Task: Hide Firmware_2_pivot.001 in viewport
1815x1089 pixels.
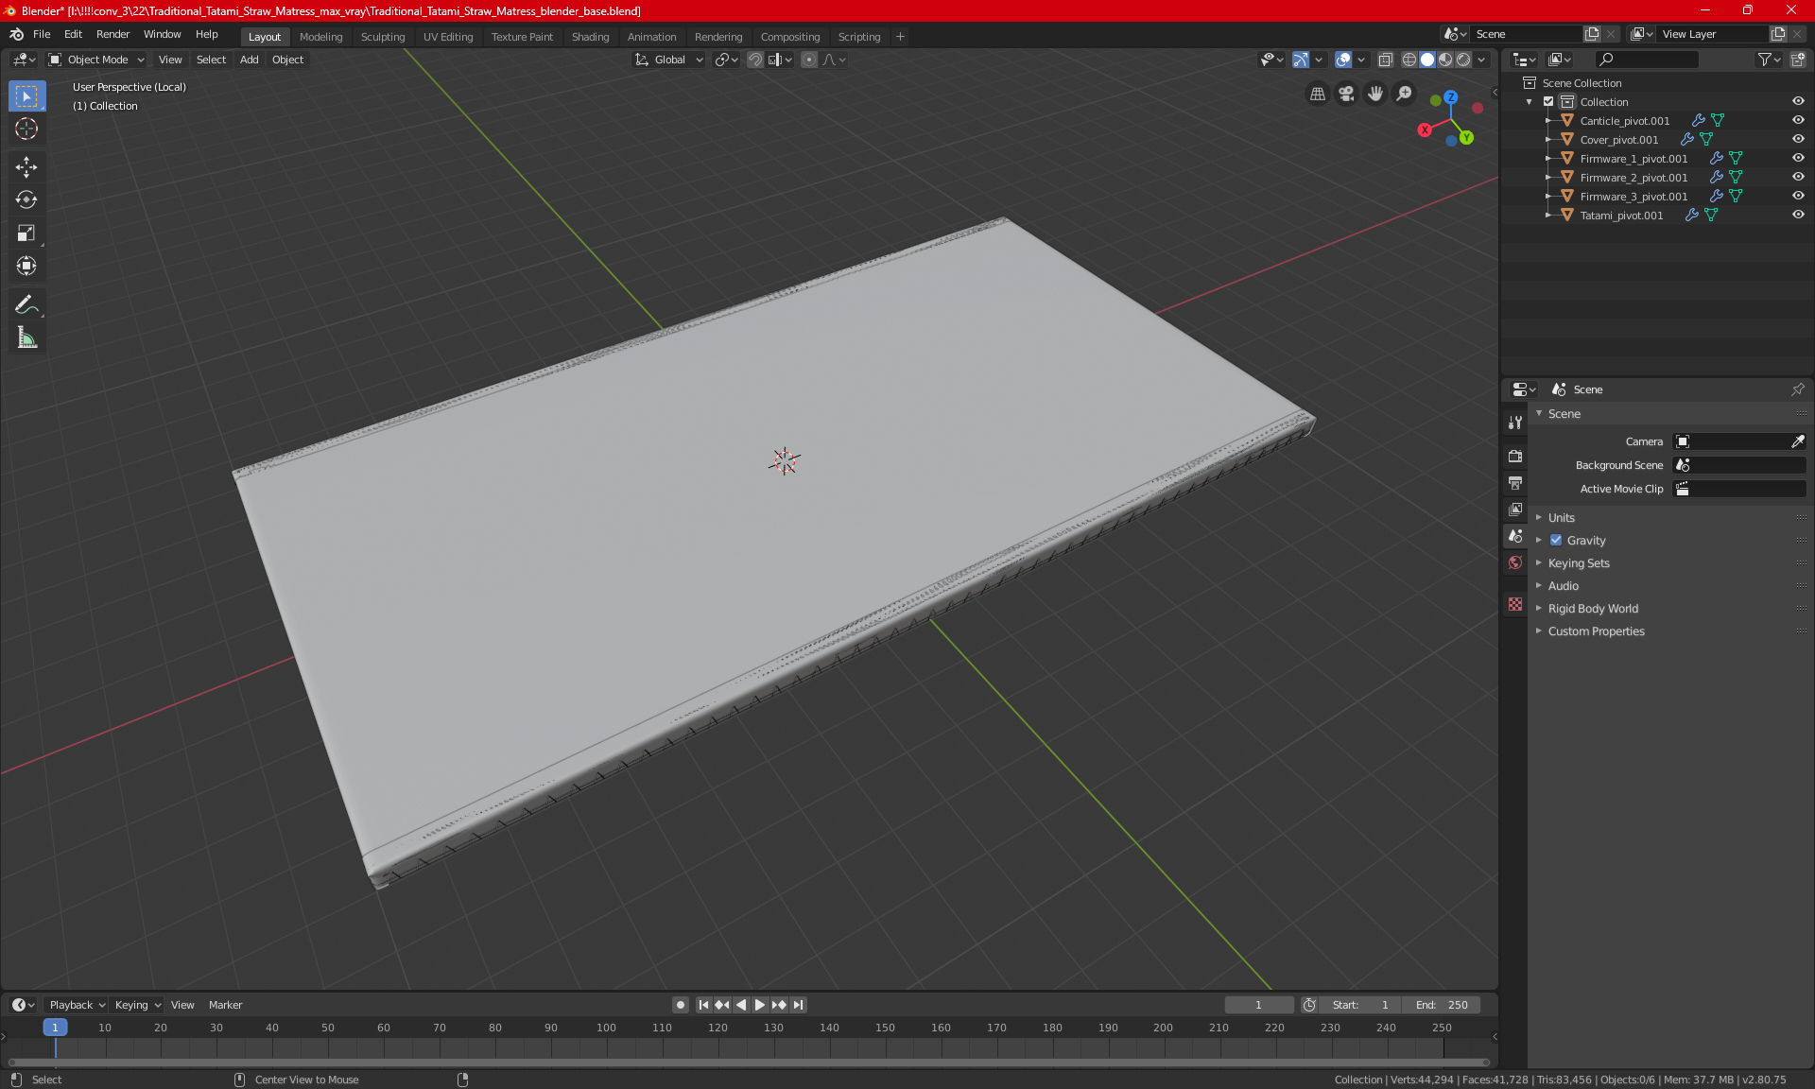Action: [1798, 177]
